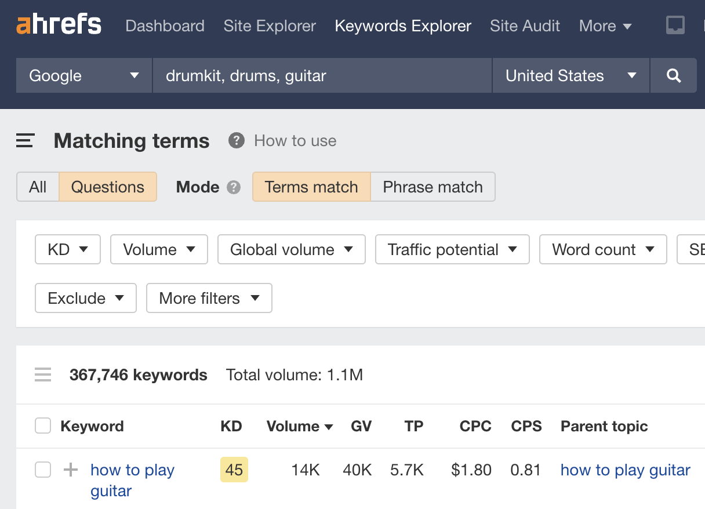This screenshot has height=509, width=705.
Task: Click the search magnifying glass icon
Action: click(673, 75)
